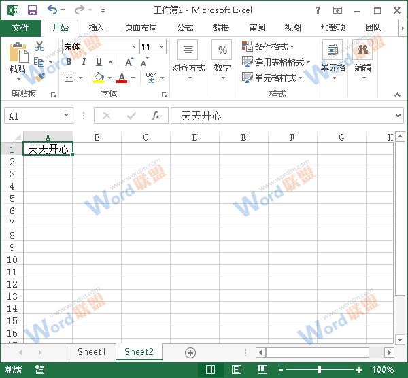This screenshot has height=378, width=408.
Task: Select cell A1 containing 天天开心
Action: tap(48, 149)
